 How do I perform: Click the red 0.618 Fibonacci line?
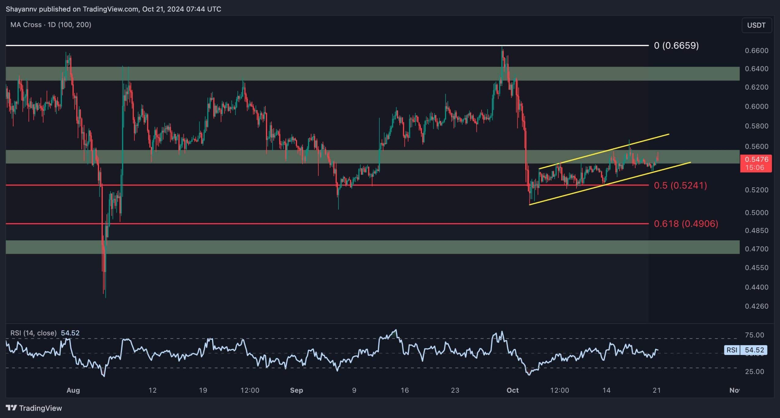click(x=327, y=224)
